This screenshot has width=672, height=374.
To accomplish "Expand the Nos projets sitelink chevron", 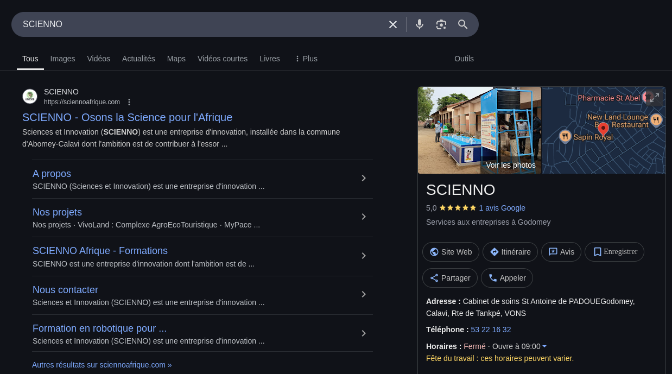I will pos(364,217).
